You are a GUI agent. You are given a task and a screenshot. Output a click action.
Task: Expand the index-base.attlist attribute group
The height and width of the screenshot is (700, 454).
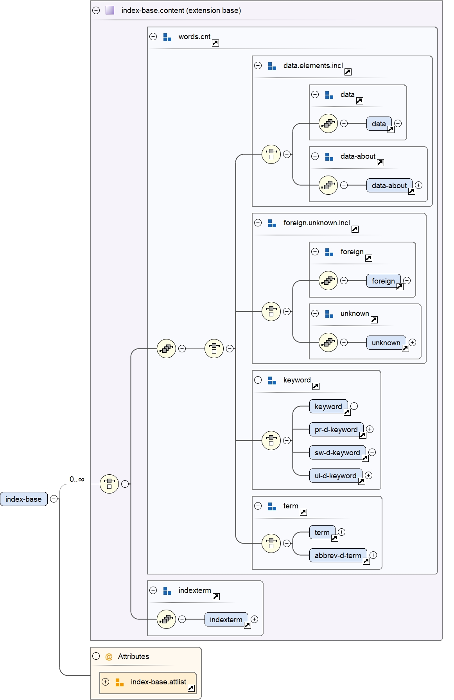106,682
